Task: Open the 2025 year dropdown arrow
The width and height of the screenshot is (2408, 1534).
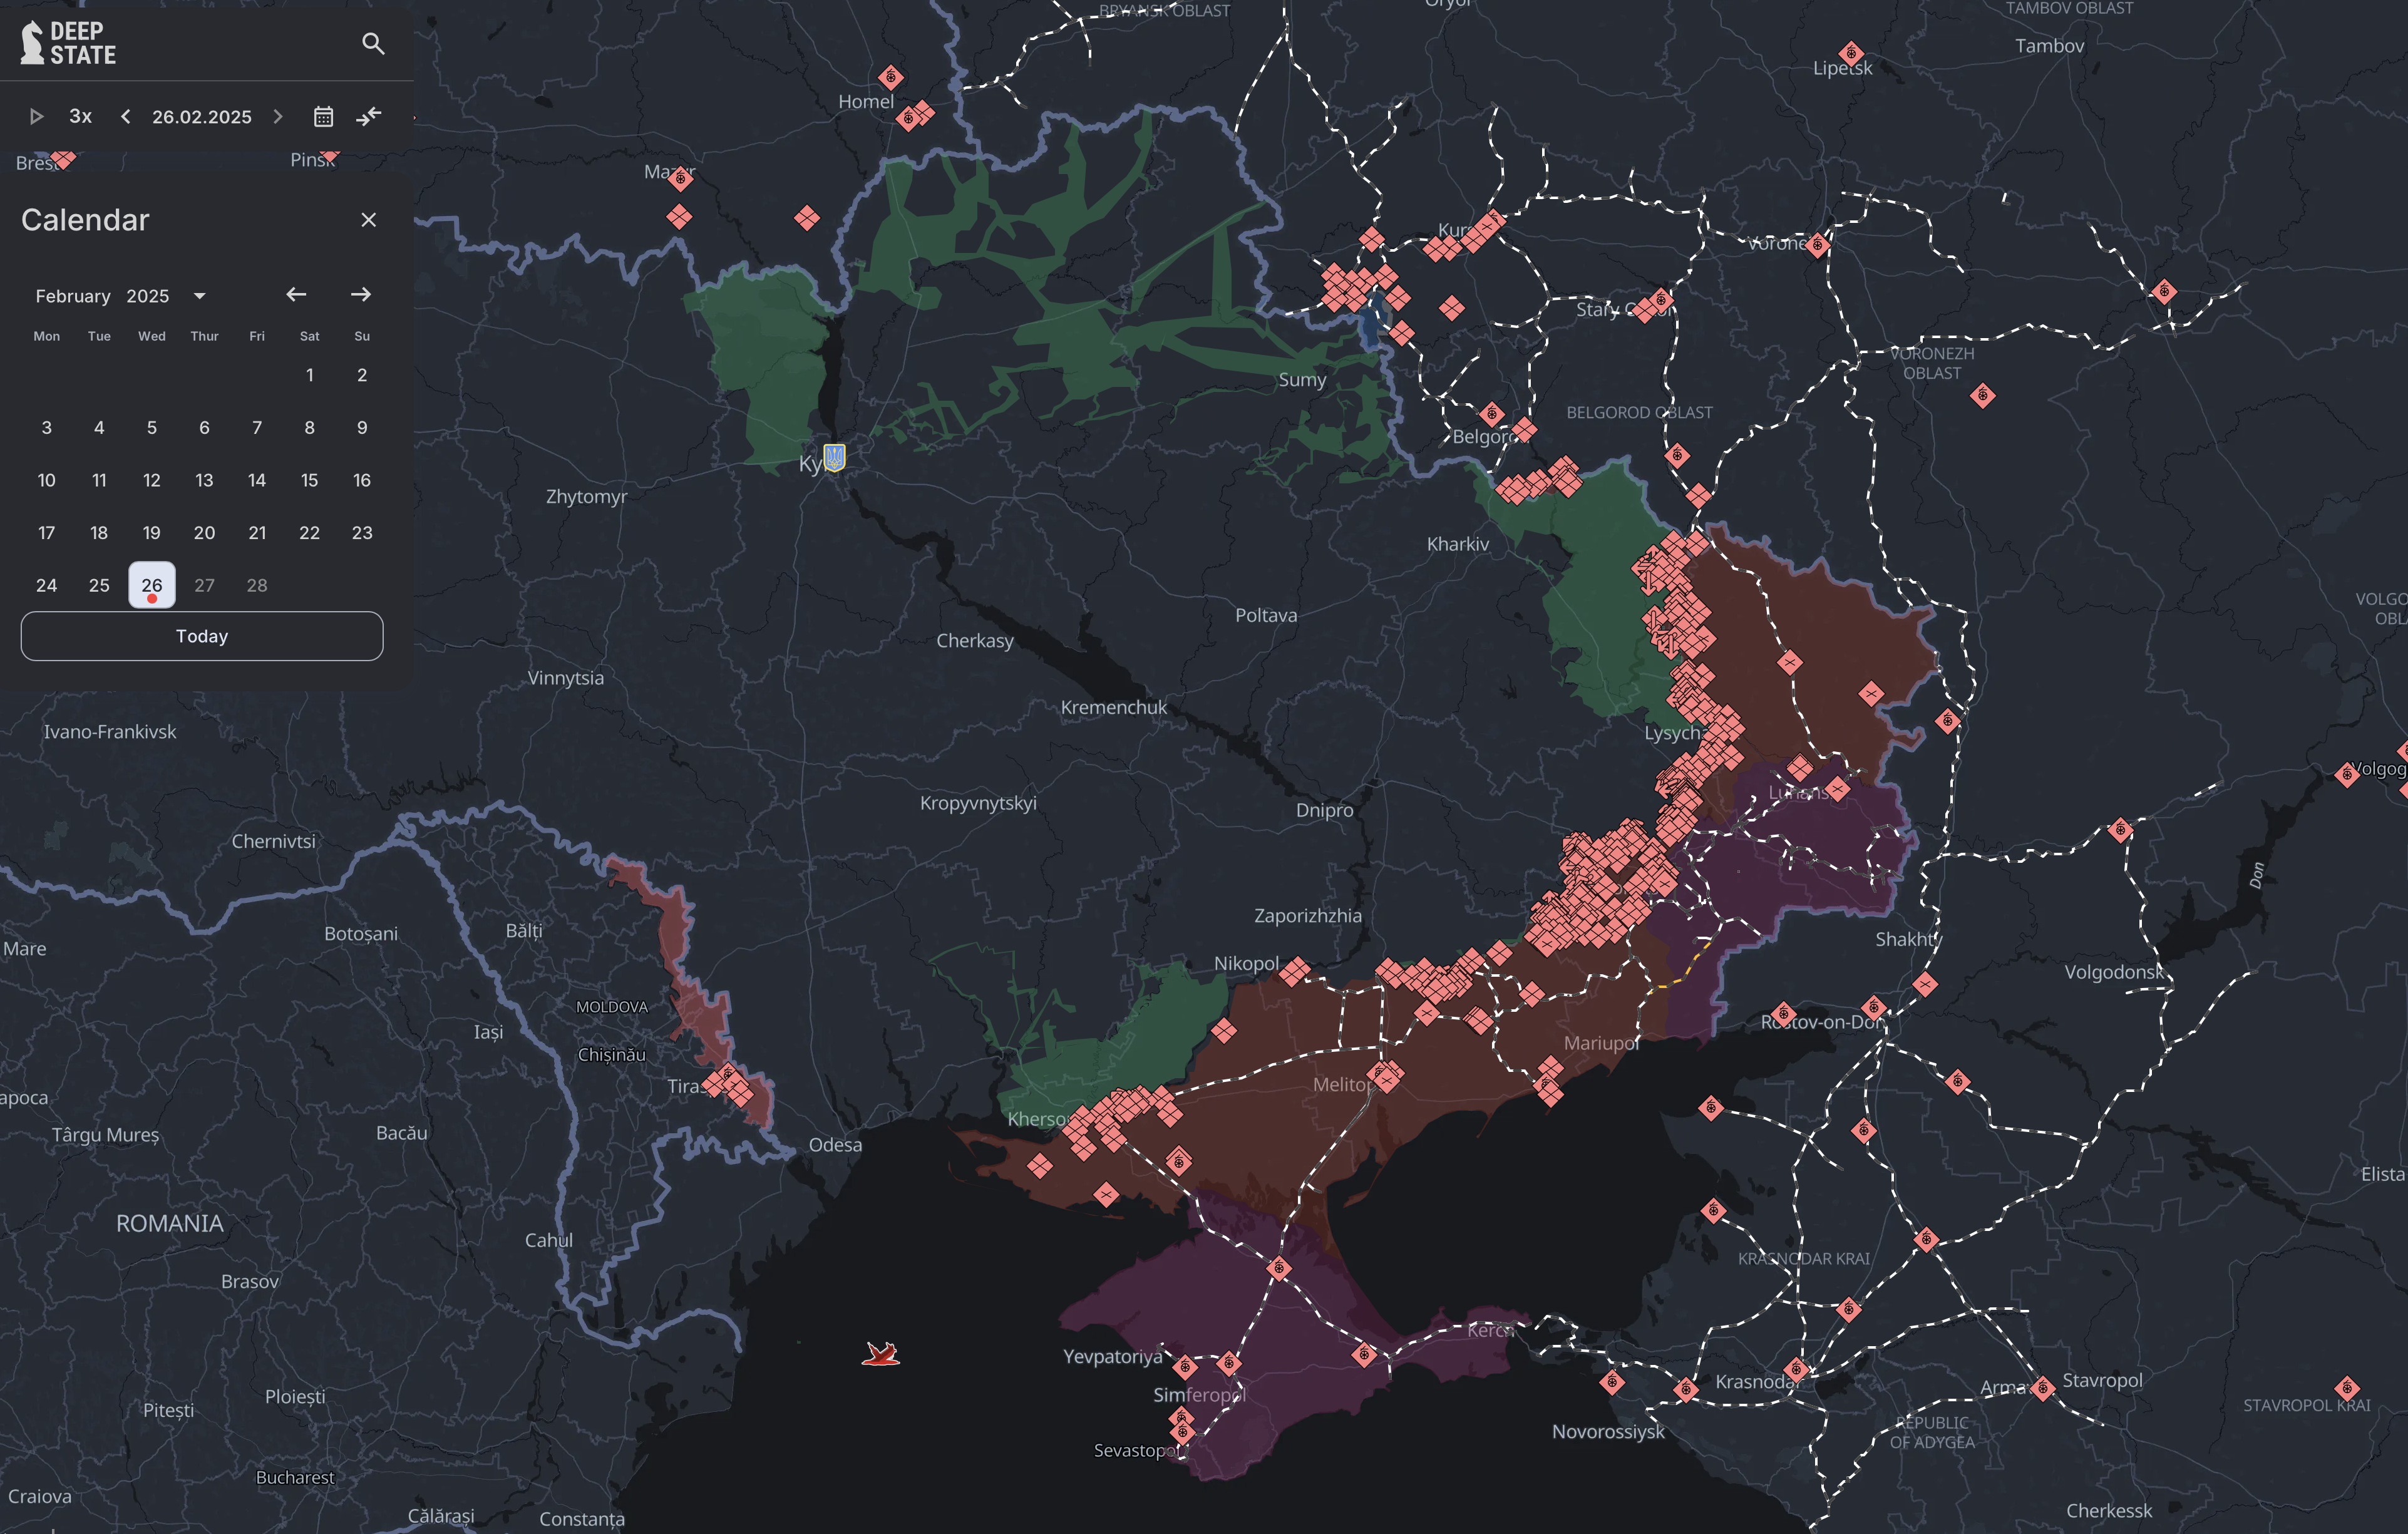Action: coord(200,296)
